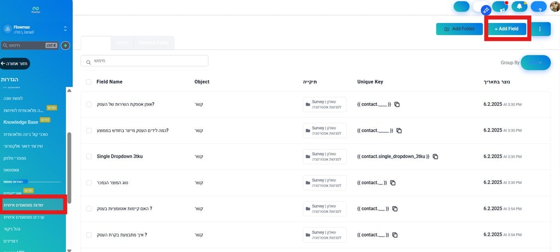Open Knowledge Base in the sidebar
This screenshot has height=252, width=560.
(21, 122)
